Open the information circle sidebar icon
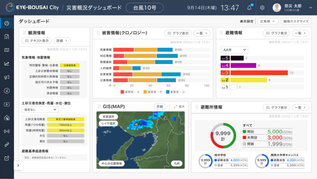This screenshot has height=179, width=317. (7, 91)
